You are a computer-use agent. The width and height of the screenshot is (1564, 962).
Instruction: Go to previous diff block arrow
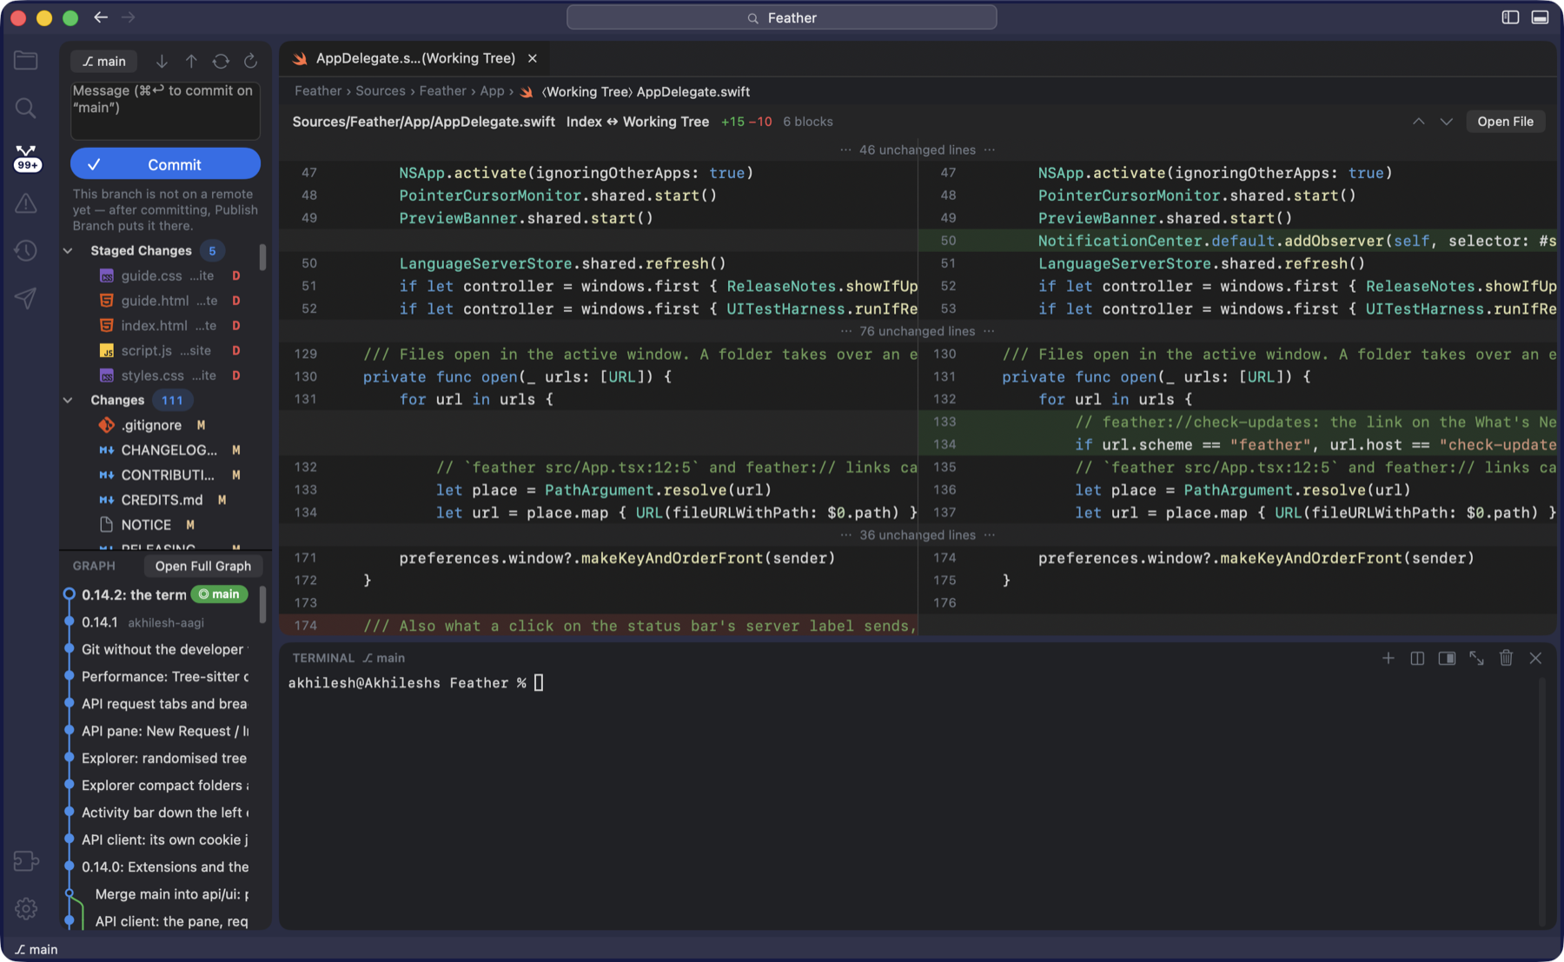(1418, 122)
